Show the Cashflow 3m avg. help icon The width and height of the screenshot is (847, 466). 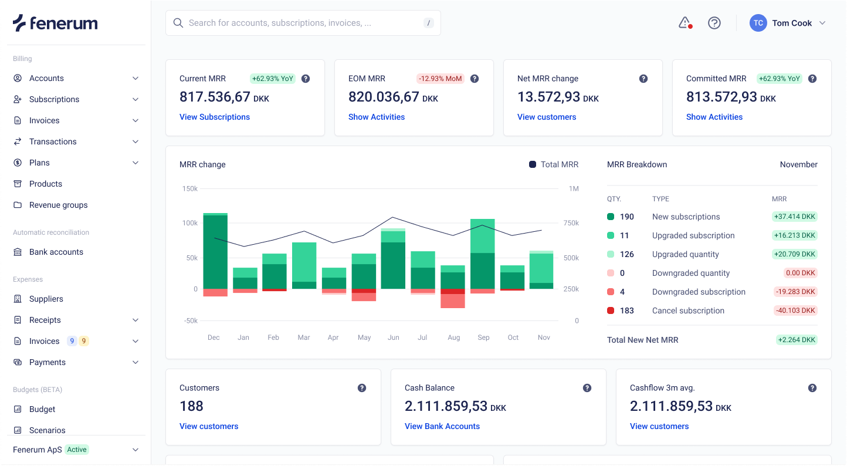812,388
